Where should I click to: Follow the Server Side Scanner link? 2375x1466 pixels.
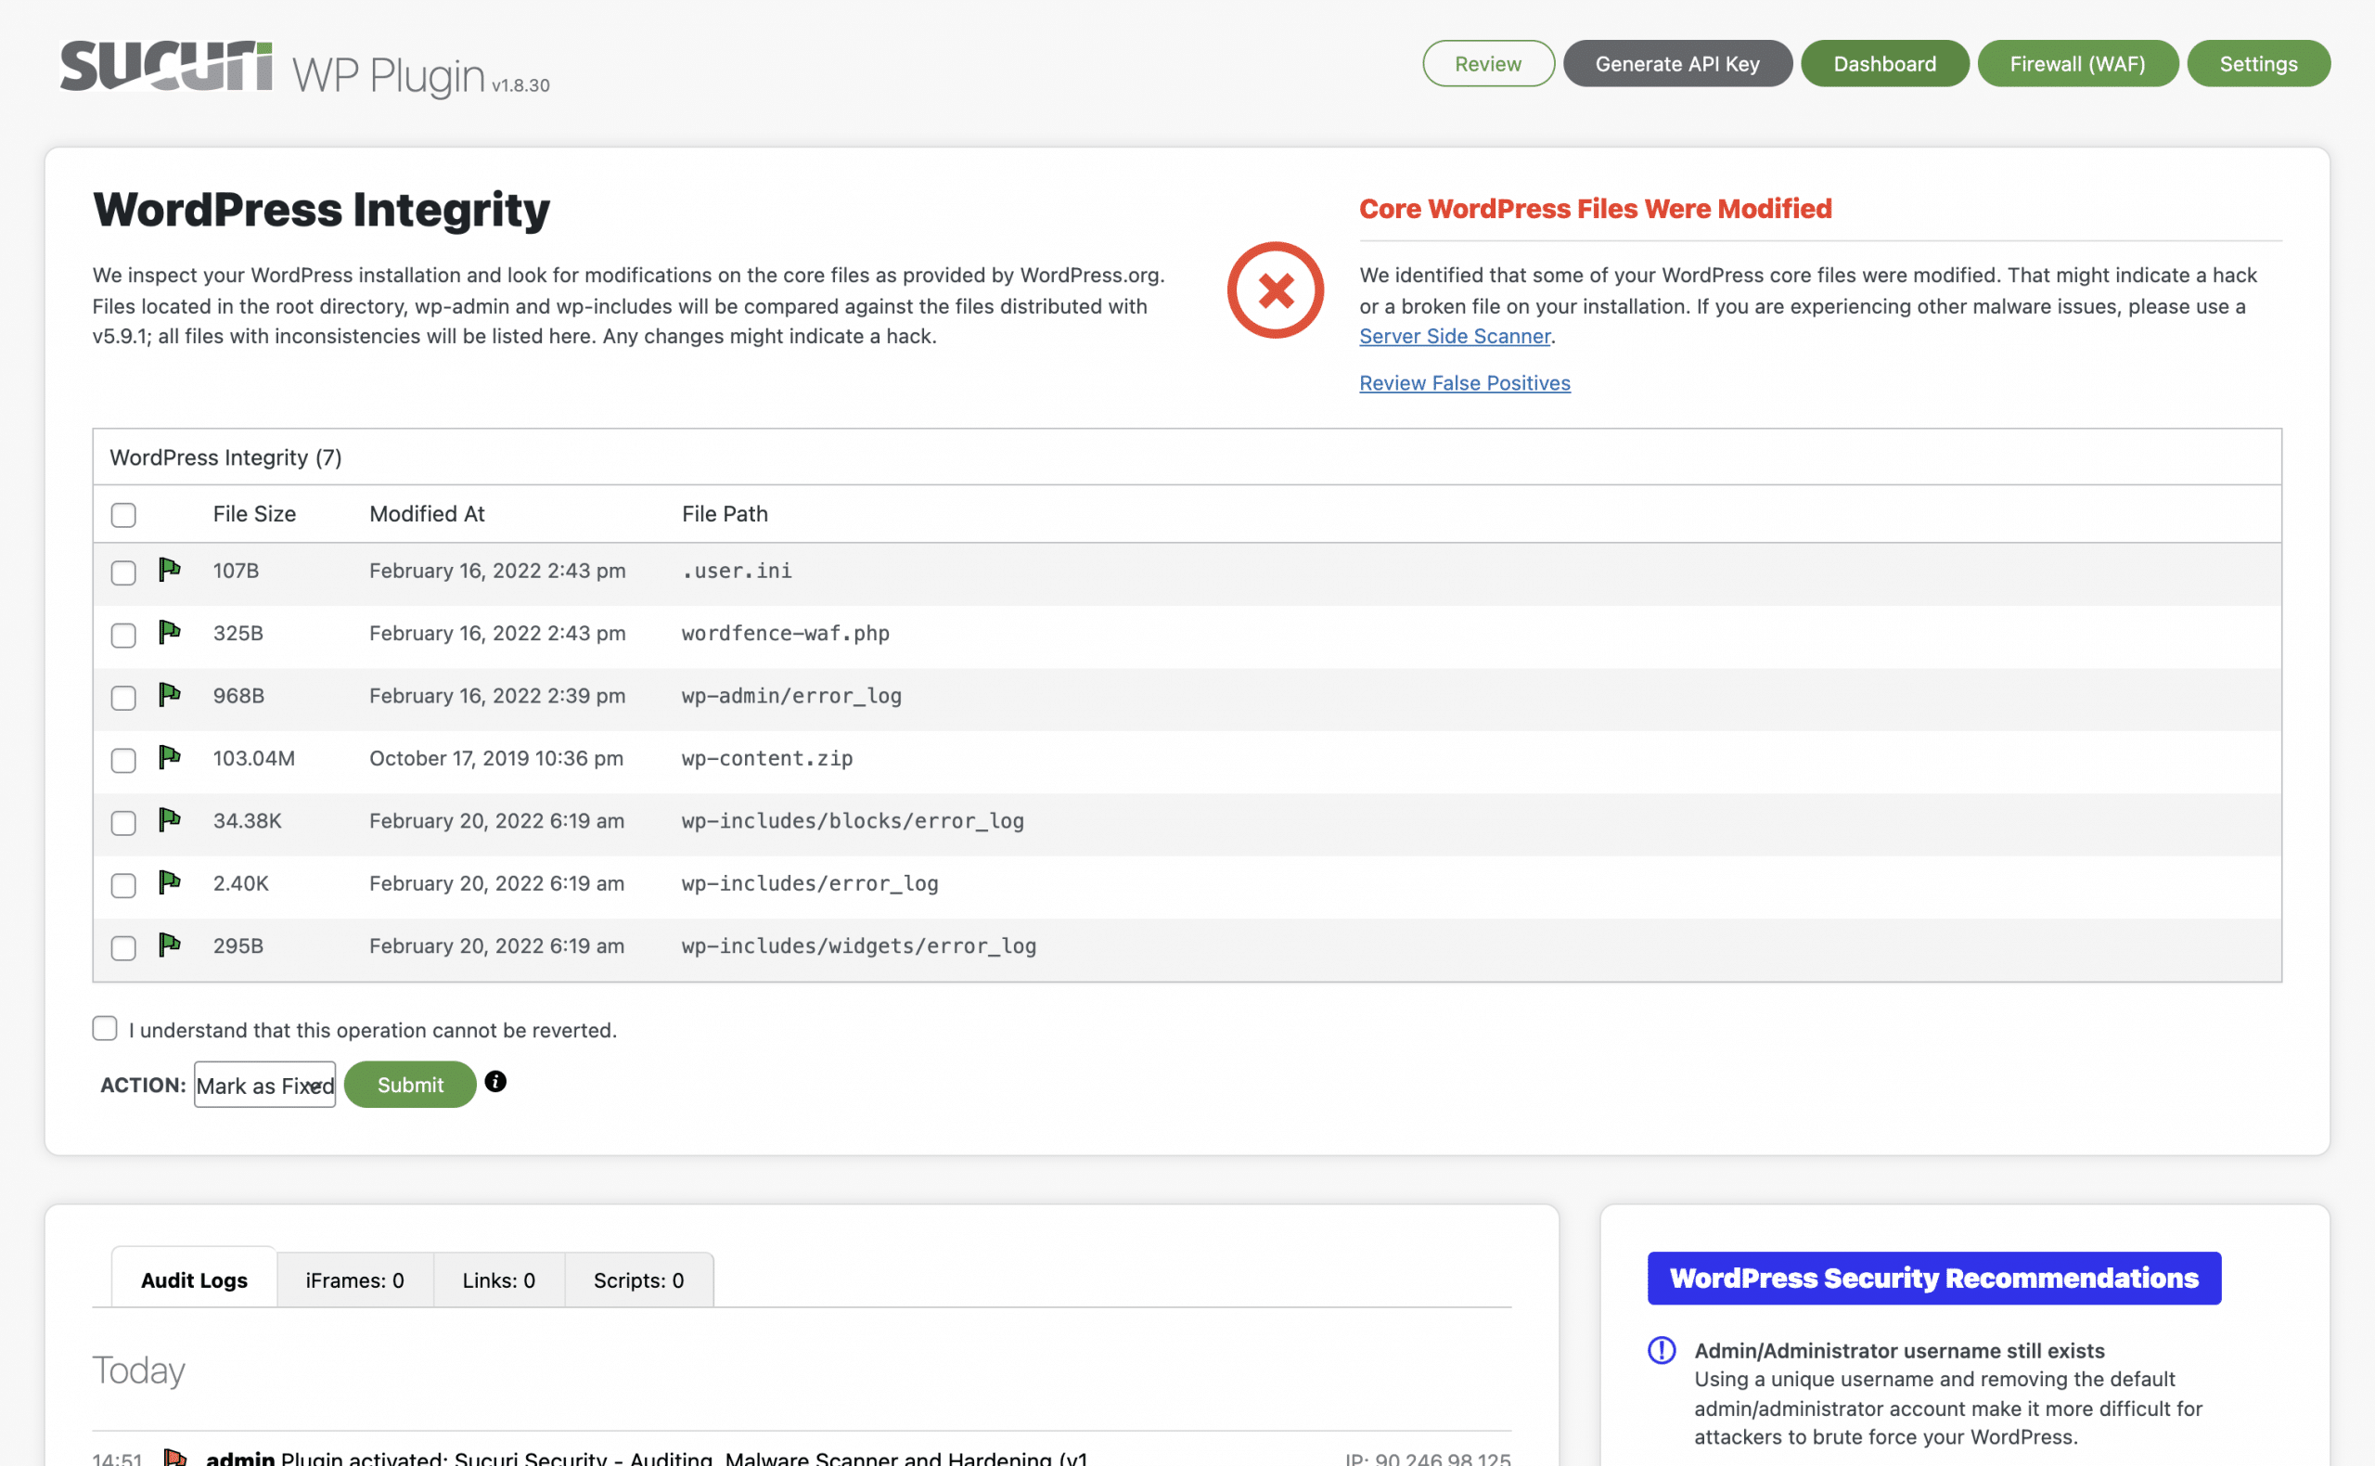1455,337
